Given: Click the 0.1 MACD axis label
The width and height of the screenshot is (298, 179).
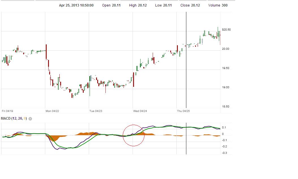Looking at the screenshot, I should [x=224, y=128].
